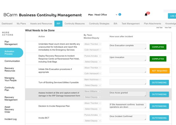The width and height of the screenshot is (176, 125).
Task: Click the LOG OUT button
Action: tap(172, 16)
